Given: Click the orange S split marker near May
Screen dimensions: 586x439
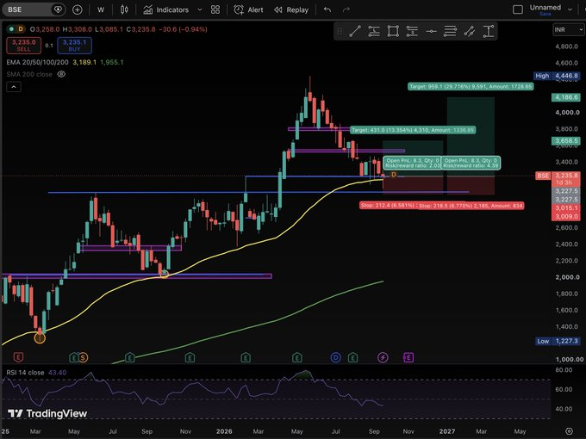Looking at the screenshot, I should tap(83, 357).
